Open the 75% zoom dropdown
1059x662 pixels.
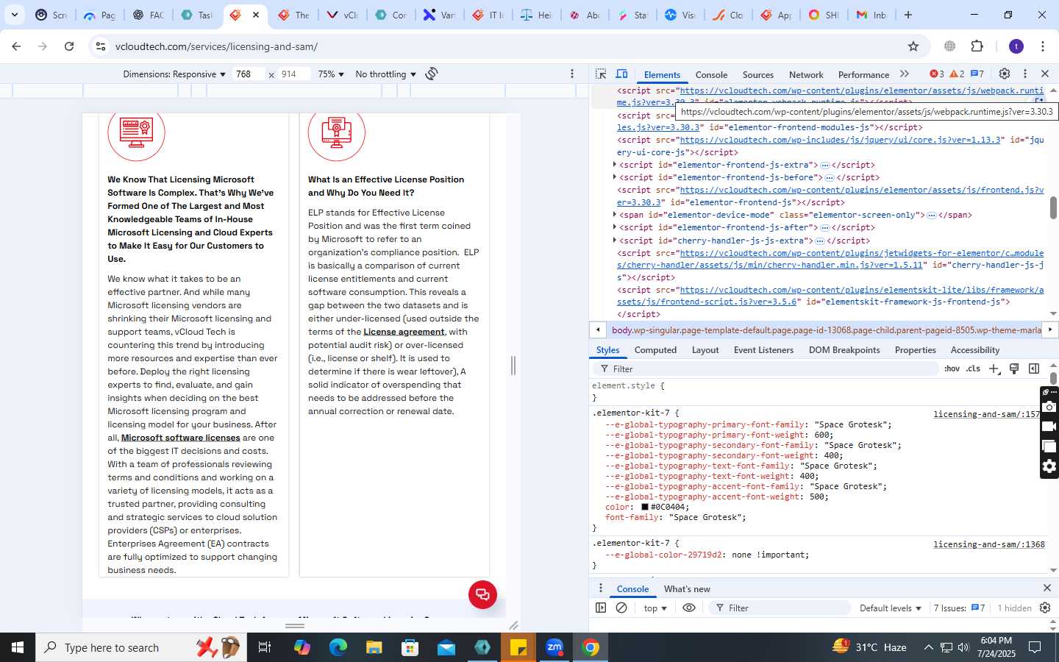331,74
